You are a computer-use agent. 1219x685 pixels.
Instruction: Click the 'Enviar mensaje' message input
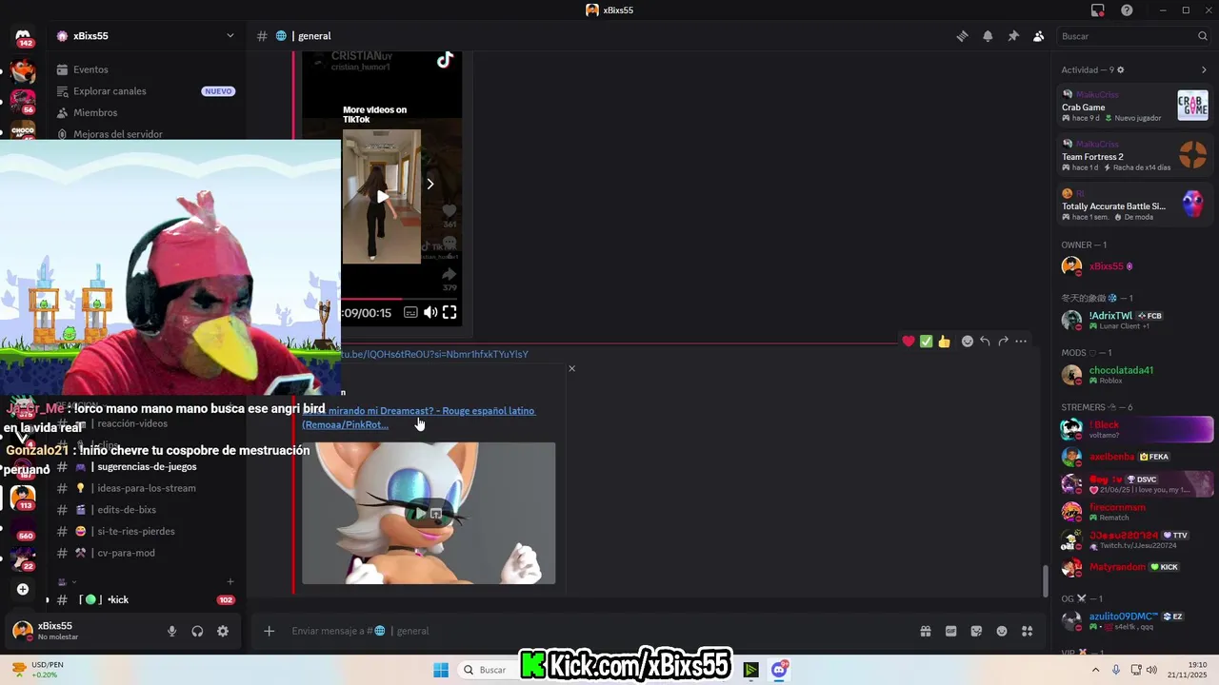(x=598, y=631)
